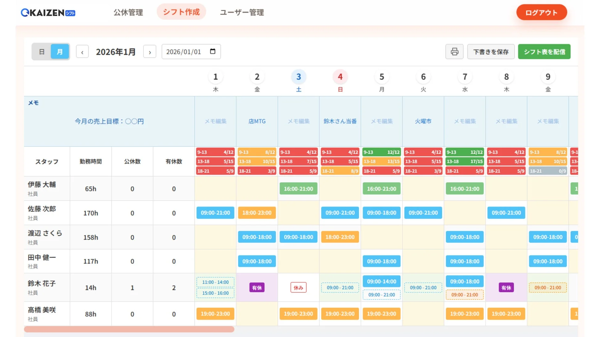Open the ユーザー管理 tab

point(242,13)
